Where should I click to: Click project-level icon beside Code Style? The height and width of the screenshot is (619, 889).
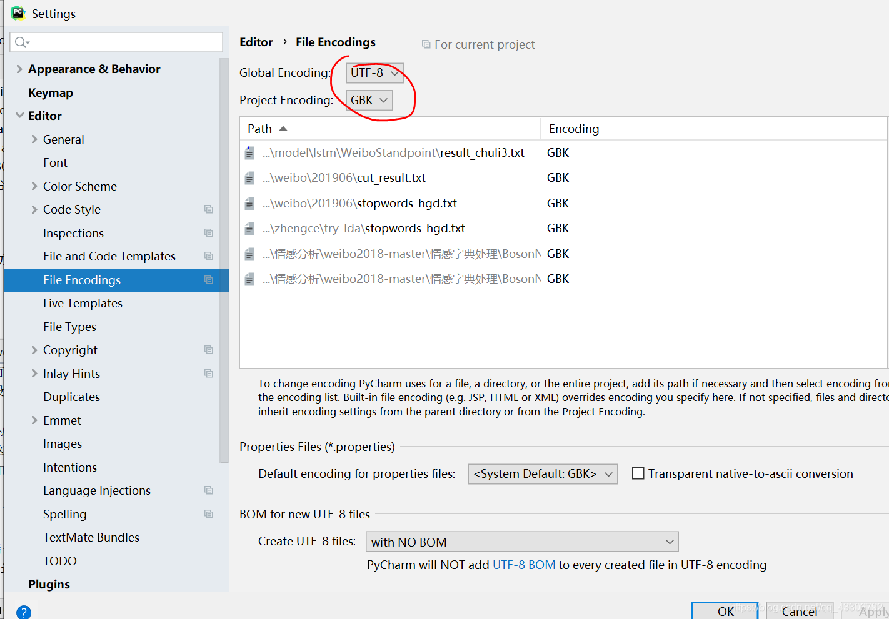point(209,209)
